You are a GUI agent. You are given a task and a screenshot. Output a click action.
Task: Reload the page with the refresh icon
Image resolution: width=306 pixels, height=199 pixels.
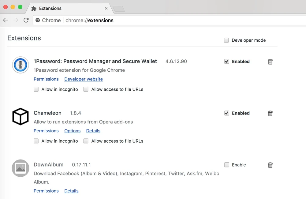click(x=26, y=20)
